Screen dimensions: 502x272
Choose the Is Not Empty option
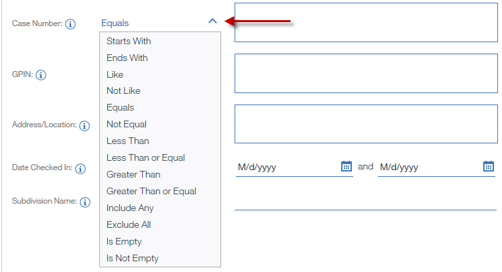coord(133,258)
